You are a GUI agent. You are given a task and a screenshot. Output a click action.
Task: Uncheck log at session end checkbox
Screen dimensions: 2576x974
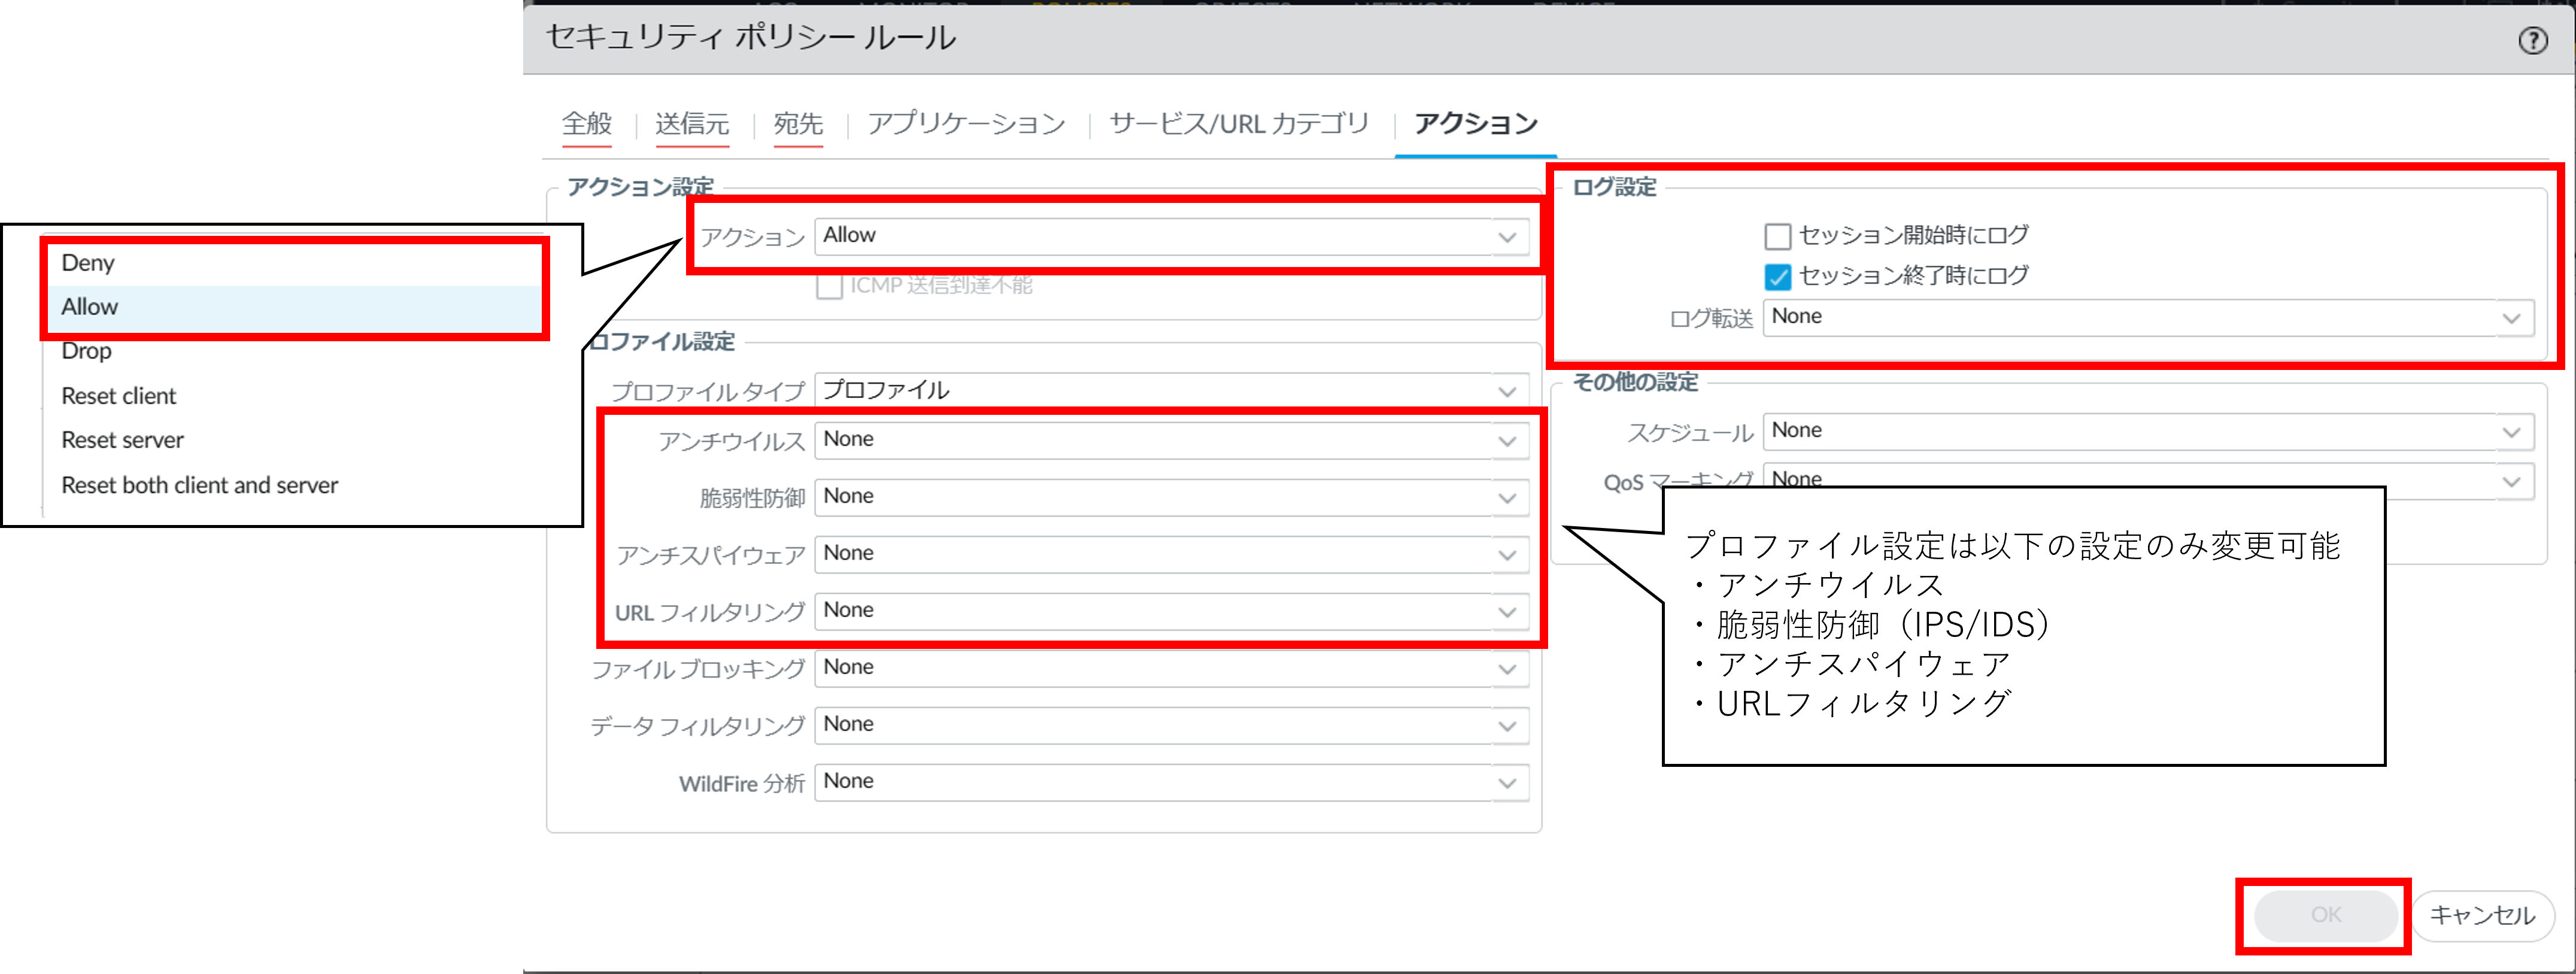click(1777, 277)
